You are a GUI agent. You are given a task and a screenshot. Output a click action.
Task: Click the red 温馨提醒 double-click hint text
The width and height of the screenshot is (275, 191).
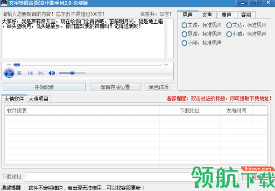pyautogui.click(x=219, y=99)
